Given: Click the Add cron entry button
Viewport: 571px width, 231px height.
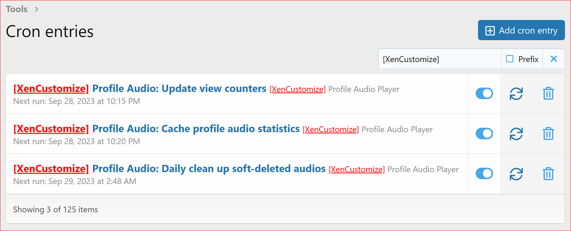Looking at the screenshot, I should (x=521, y=30).
